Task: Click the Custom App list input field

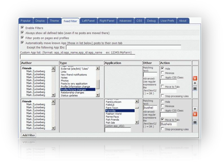Action: pyautogui.click(x=77, y=57)
